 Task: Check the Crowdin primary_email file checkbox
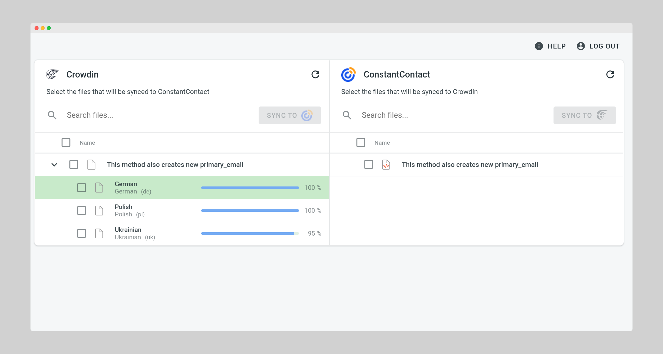pos(74,164)
